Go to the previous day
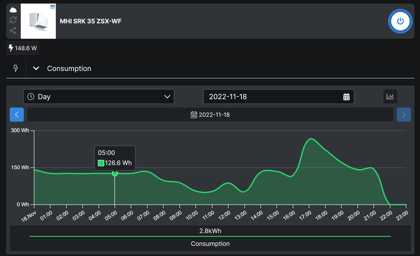The width and height of the screenshot is (420, 256). (x=17, y=115)
